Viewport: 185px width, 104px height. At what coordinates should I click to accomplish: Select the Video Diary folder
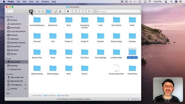132,53
